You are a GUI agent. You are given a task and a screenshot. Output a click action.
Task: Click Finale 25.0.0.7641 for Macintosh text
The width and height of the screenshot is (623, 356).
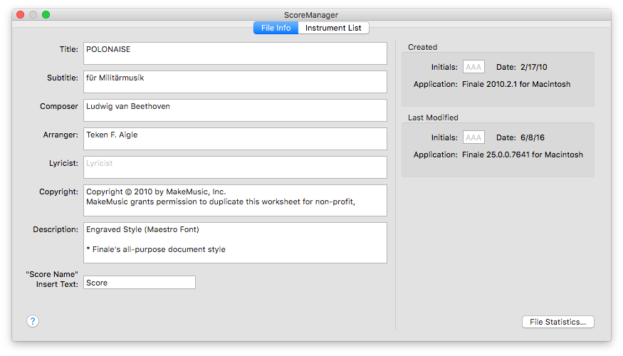tap(523, 155)
